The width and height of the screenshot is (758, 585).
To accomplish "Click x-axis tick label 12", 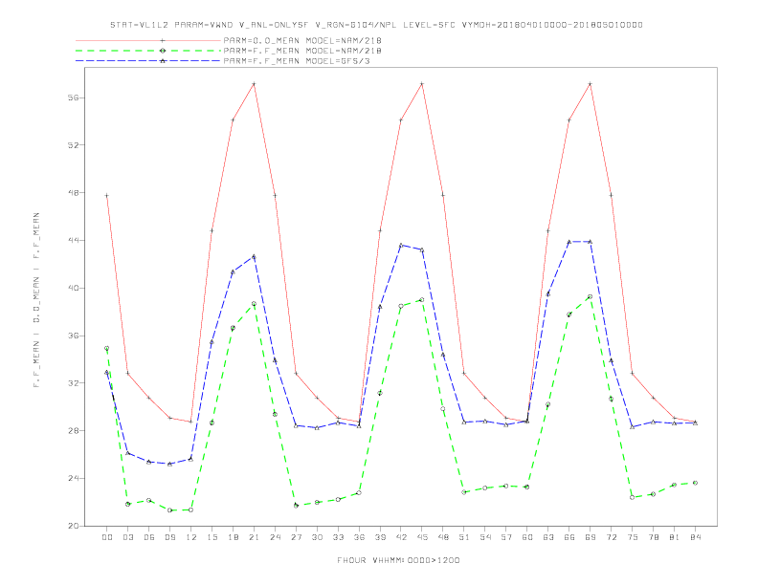I will click(191, 537).
